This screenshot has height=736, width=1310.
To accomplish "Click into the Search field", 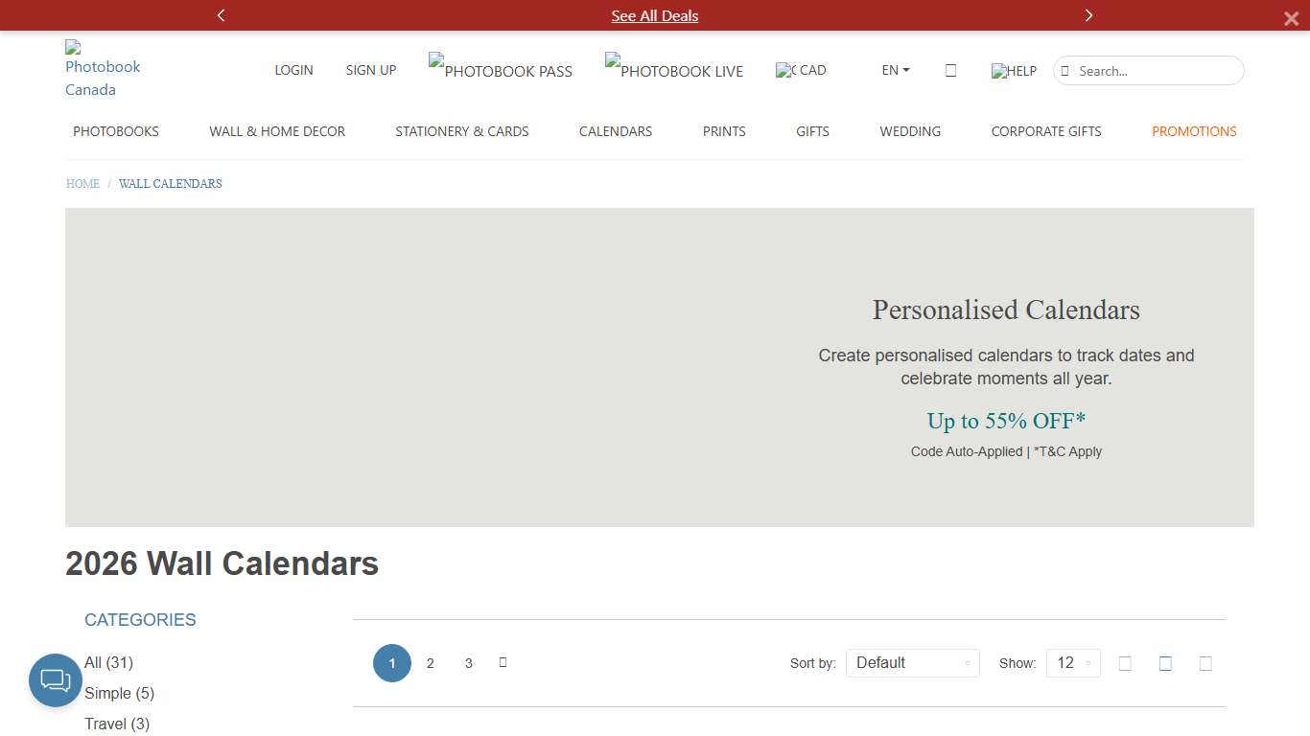I will click(1155, 71).
